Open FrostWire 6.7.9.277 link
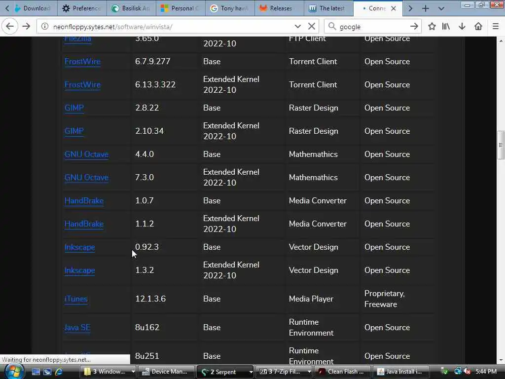The height and width of the screenshot is (379, 505). coord(82,62)
